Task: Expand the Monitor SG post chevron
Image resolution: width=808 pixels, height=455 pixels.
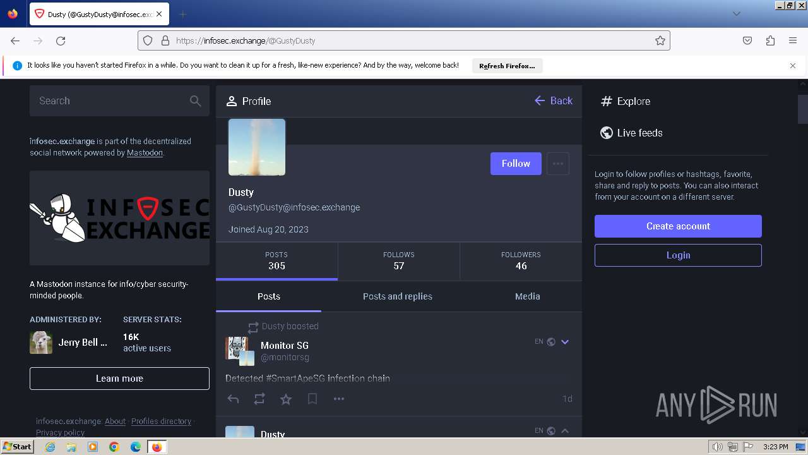Action: (565, 342)
